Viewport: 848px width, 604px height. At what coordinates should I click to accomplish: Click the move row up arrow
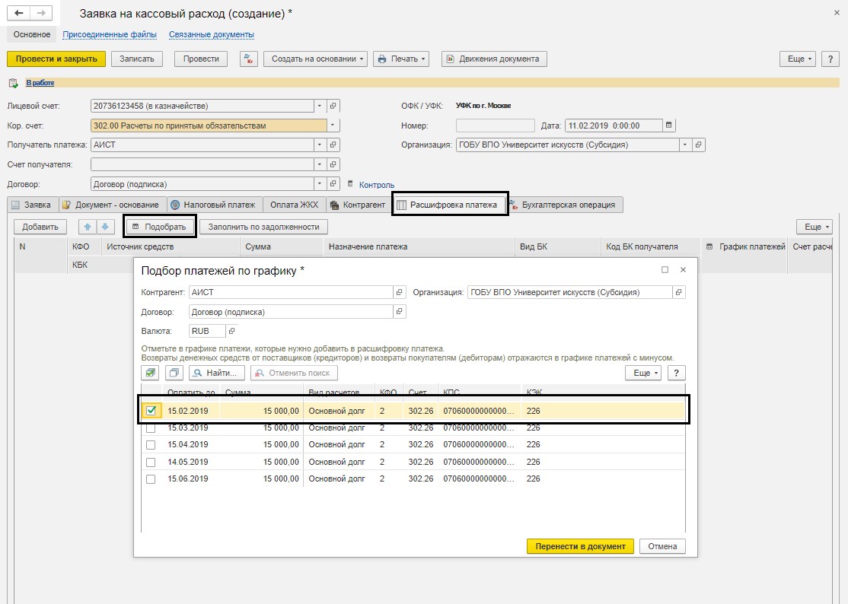tap(88, 227)
